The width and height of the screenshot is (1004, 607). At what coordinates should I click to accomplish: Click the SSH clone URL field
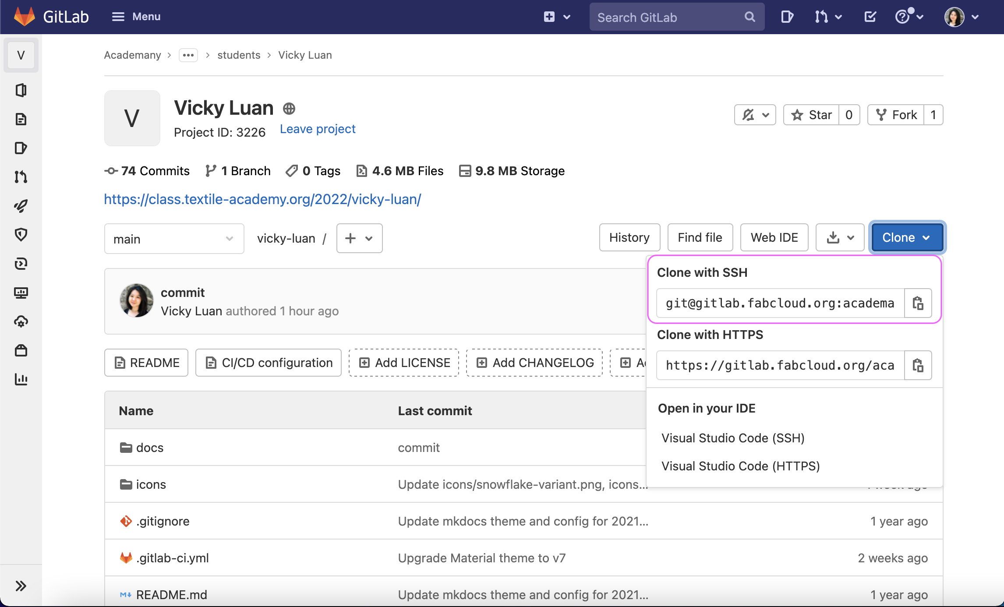(x=780, y=303)
